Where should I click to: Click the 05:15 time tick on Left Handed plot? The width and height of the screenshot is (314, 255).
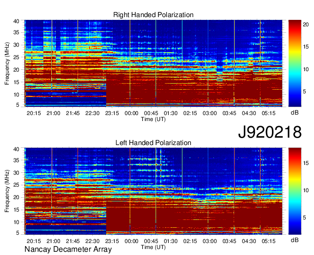click(269, 241)
